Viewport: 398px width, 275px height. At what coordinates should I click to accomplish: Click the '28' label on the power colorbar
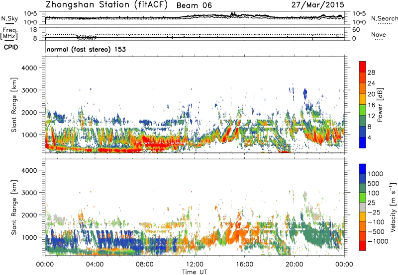(371, 72)
